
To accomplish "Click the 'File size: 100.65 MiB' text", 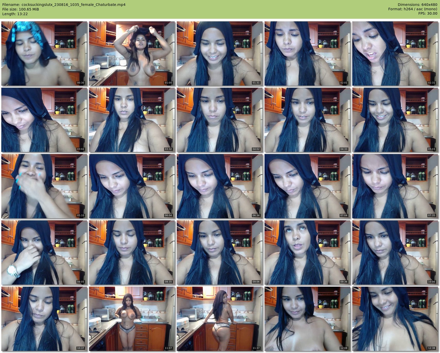I will (21, 9).
